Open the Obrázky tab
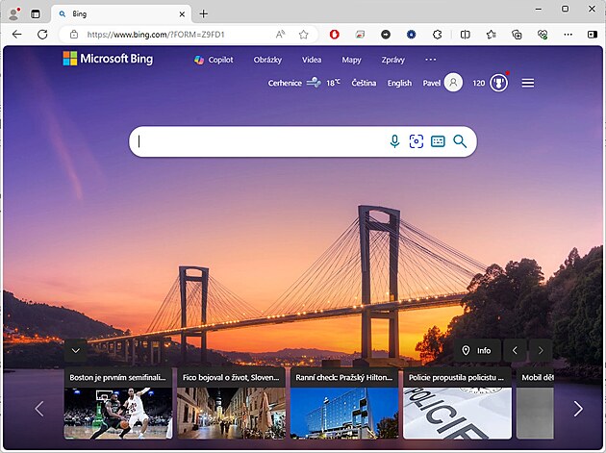Image resolution: width=606 pixels, height=453 pixels. click(x=267, y=60)
